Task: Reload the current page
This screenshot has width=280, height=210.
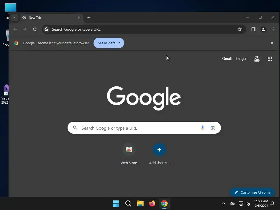Action: 35,29
